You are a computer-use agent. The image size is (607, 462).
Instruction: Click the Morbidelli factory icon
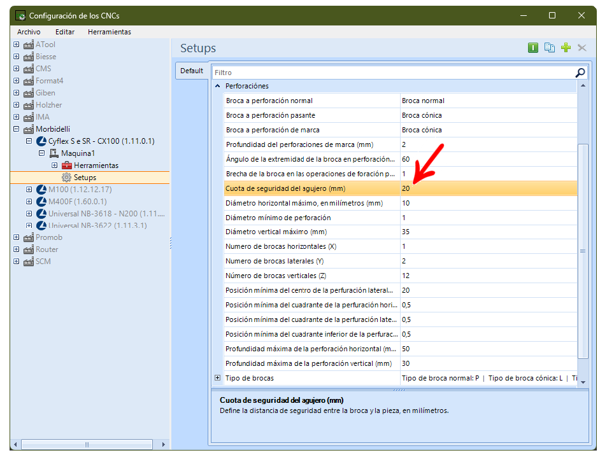[29, 129]
